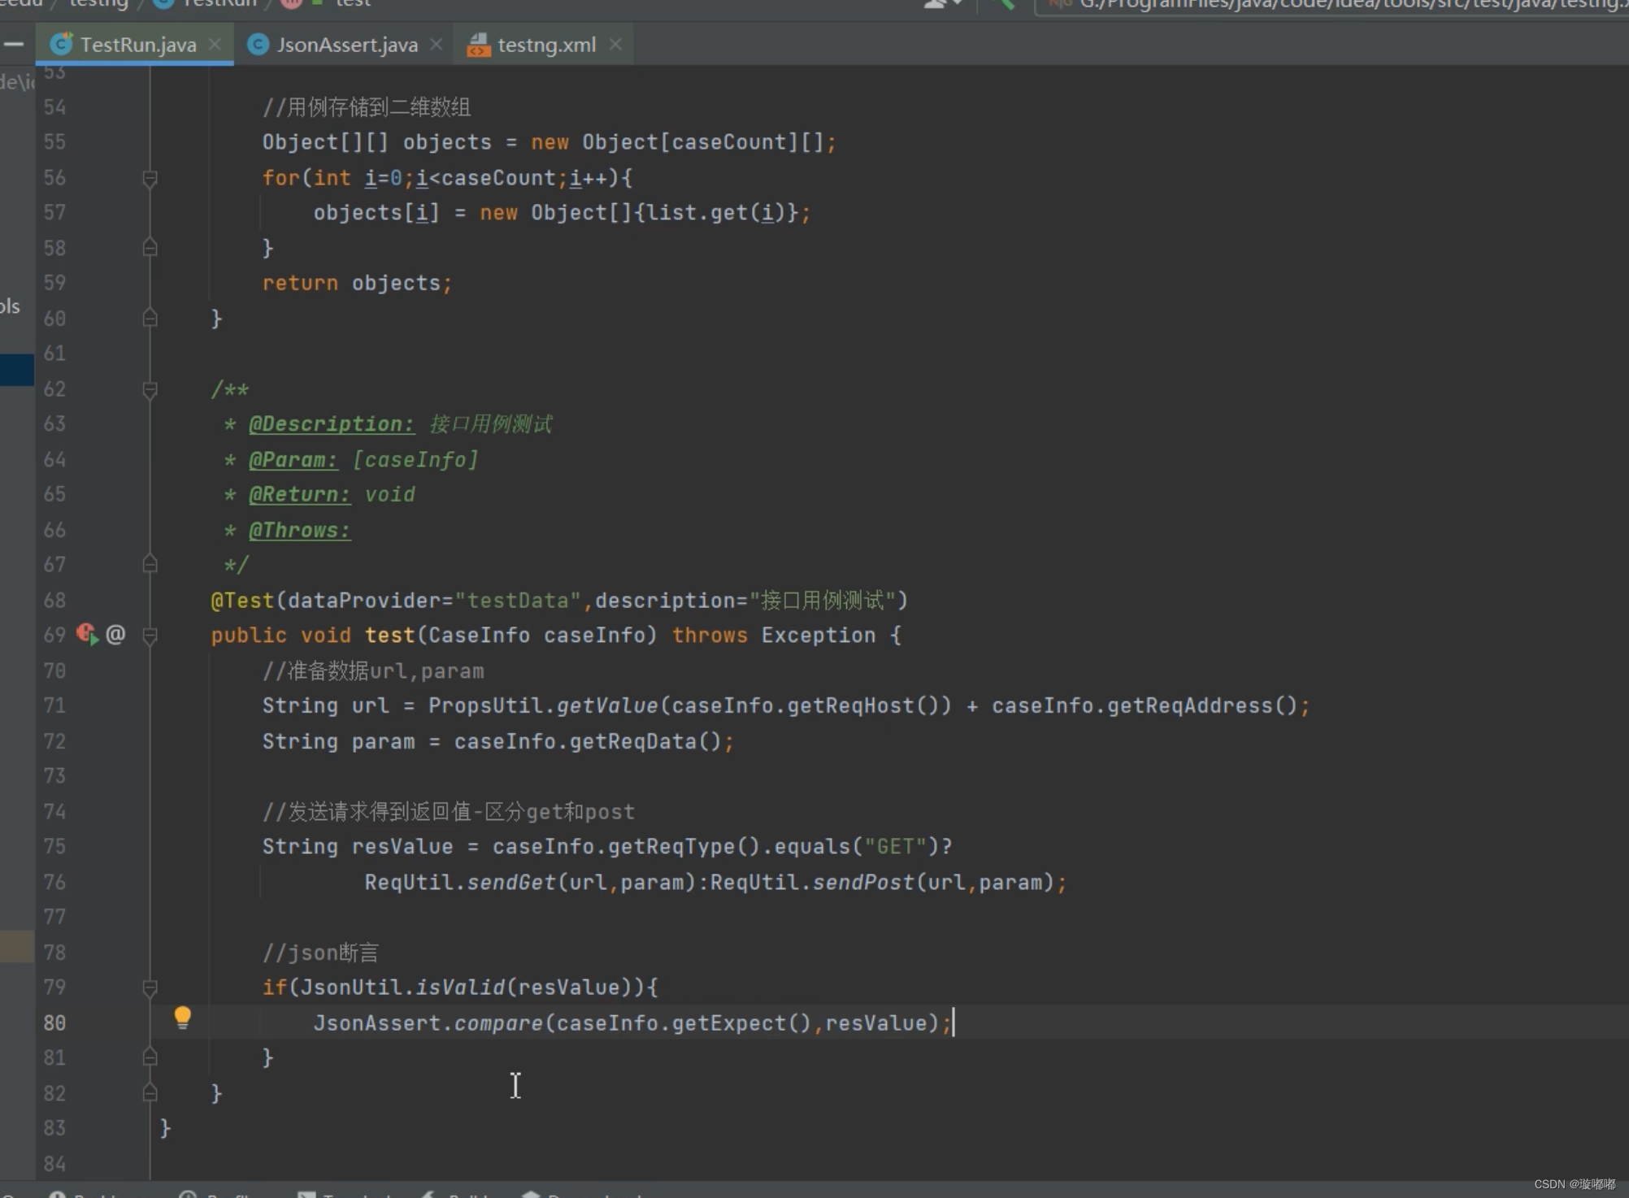Click the @Description: Javadoc tag

point(332,424)
